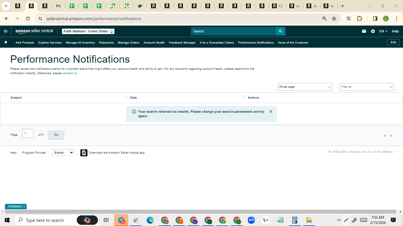Launch Copilot from the taskbar
The image size is (403, 226).
87,220
